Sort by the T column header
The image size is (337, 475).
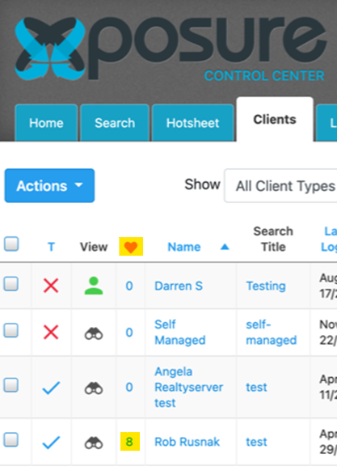coord(51,247)
